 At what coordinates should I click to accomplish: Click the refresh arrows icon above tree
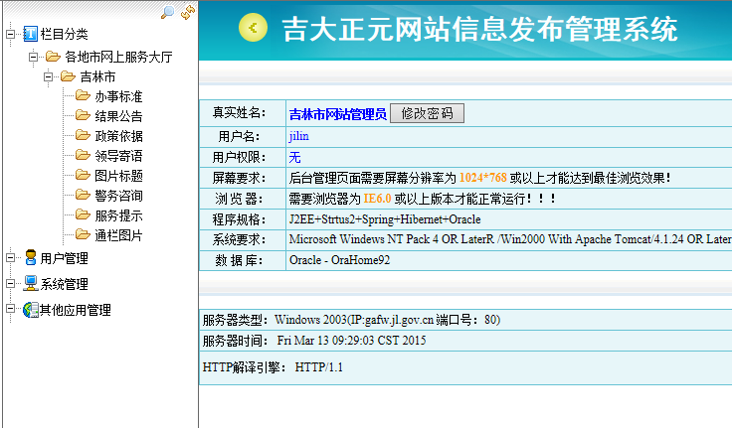[x=188, y=12]
